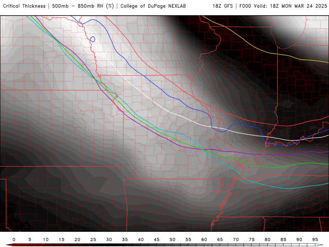Select the color scale label "65"

[220, 240]
